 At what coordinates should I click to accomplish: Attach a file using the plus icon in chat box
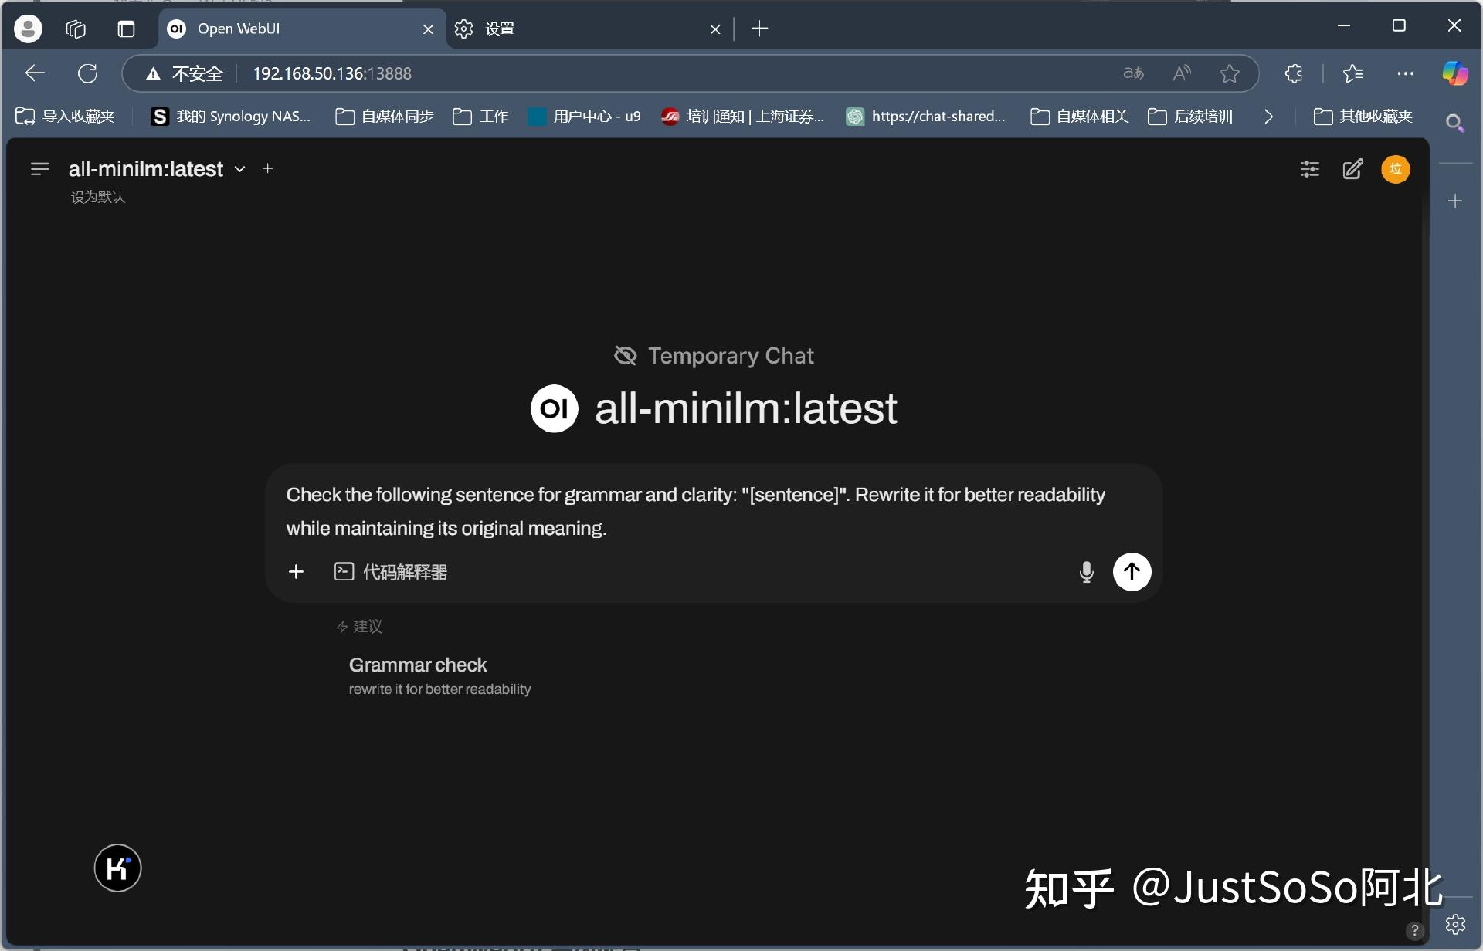297,572
